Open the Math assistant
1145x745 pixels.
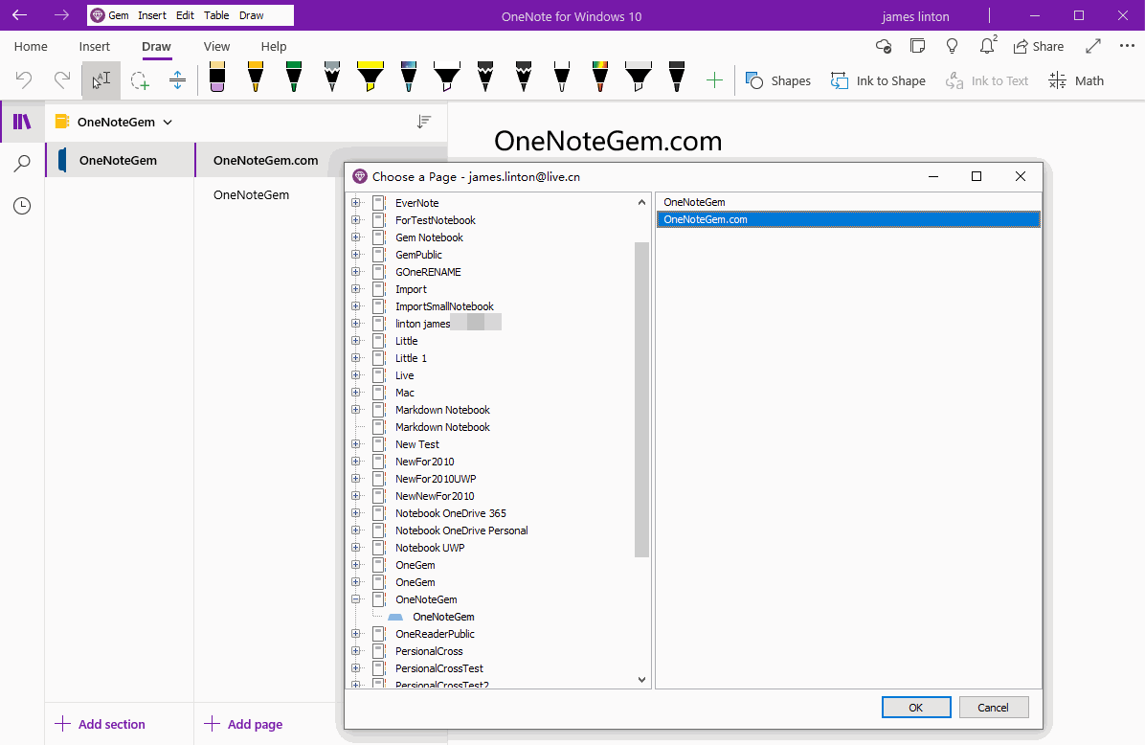(1076, 80)
